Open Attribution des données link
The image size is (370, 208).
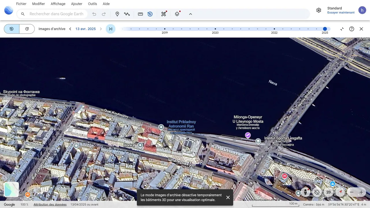[50, 205]
